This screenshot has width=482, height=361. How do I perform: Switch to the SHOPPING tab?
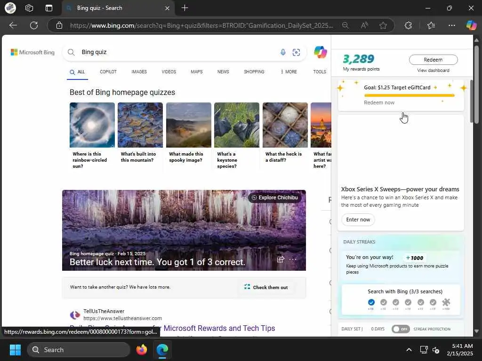254,72
